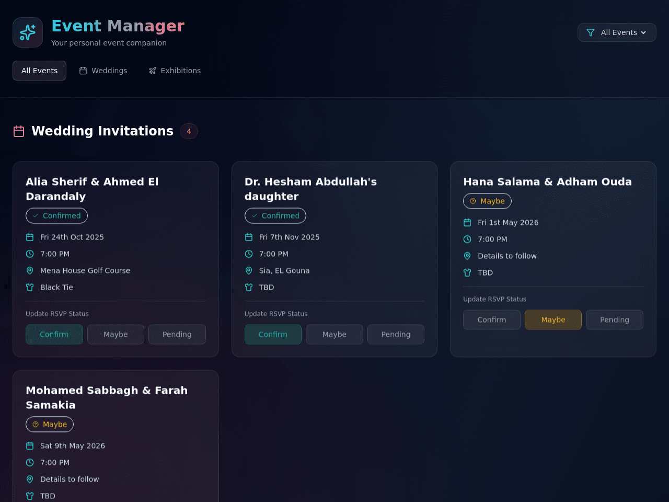Screen dimensions: 669x502
Task: Click clock icon on Mohamed Sabbagh card
Action: [x=30, y=462]
